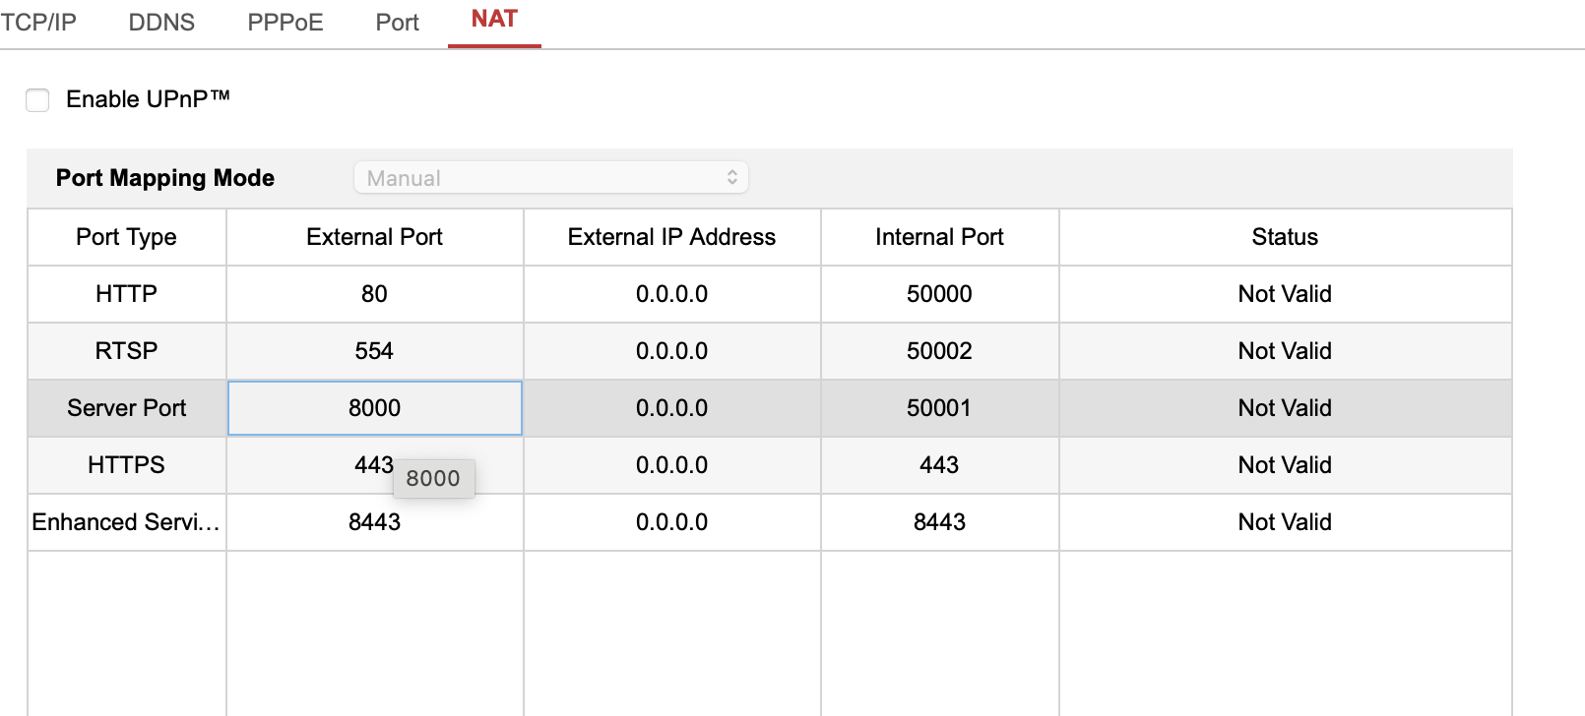
Task: Select the HTTP row port type cell
Action: [x=126, y=294]
